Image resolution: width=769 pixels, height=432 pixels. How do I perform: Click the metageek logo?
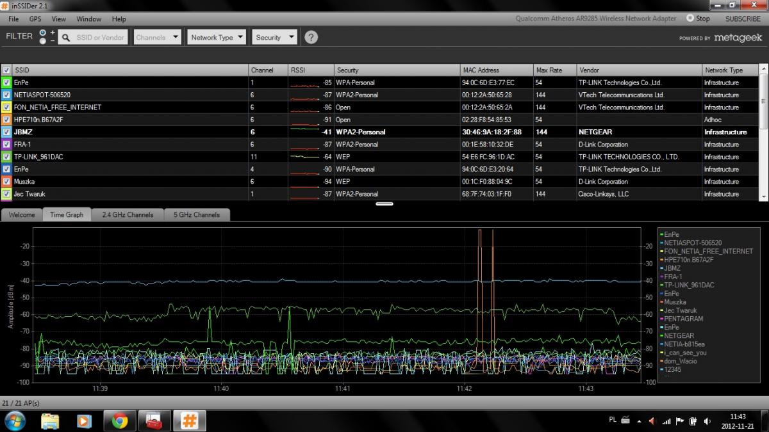pyautogui.click(x=738, y=38)
